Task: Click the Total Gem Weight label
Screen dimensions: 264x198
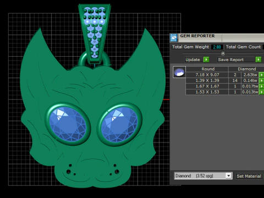Action: coord(190,47)
